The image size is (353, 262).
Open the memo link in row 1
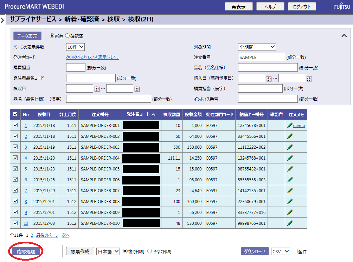tap(299, 126)
